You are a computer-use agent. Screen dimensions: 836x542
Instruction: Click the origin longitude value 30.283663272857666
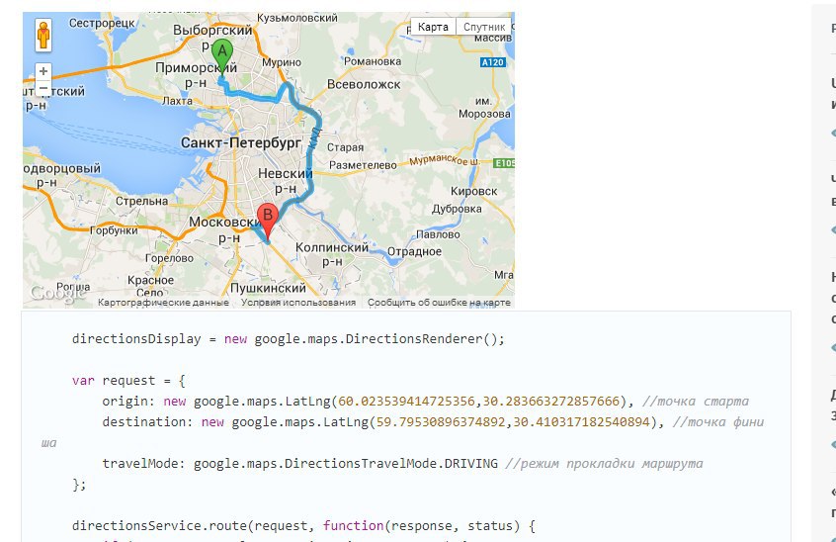point(550,402)
